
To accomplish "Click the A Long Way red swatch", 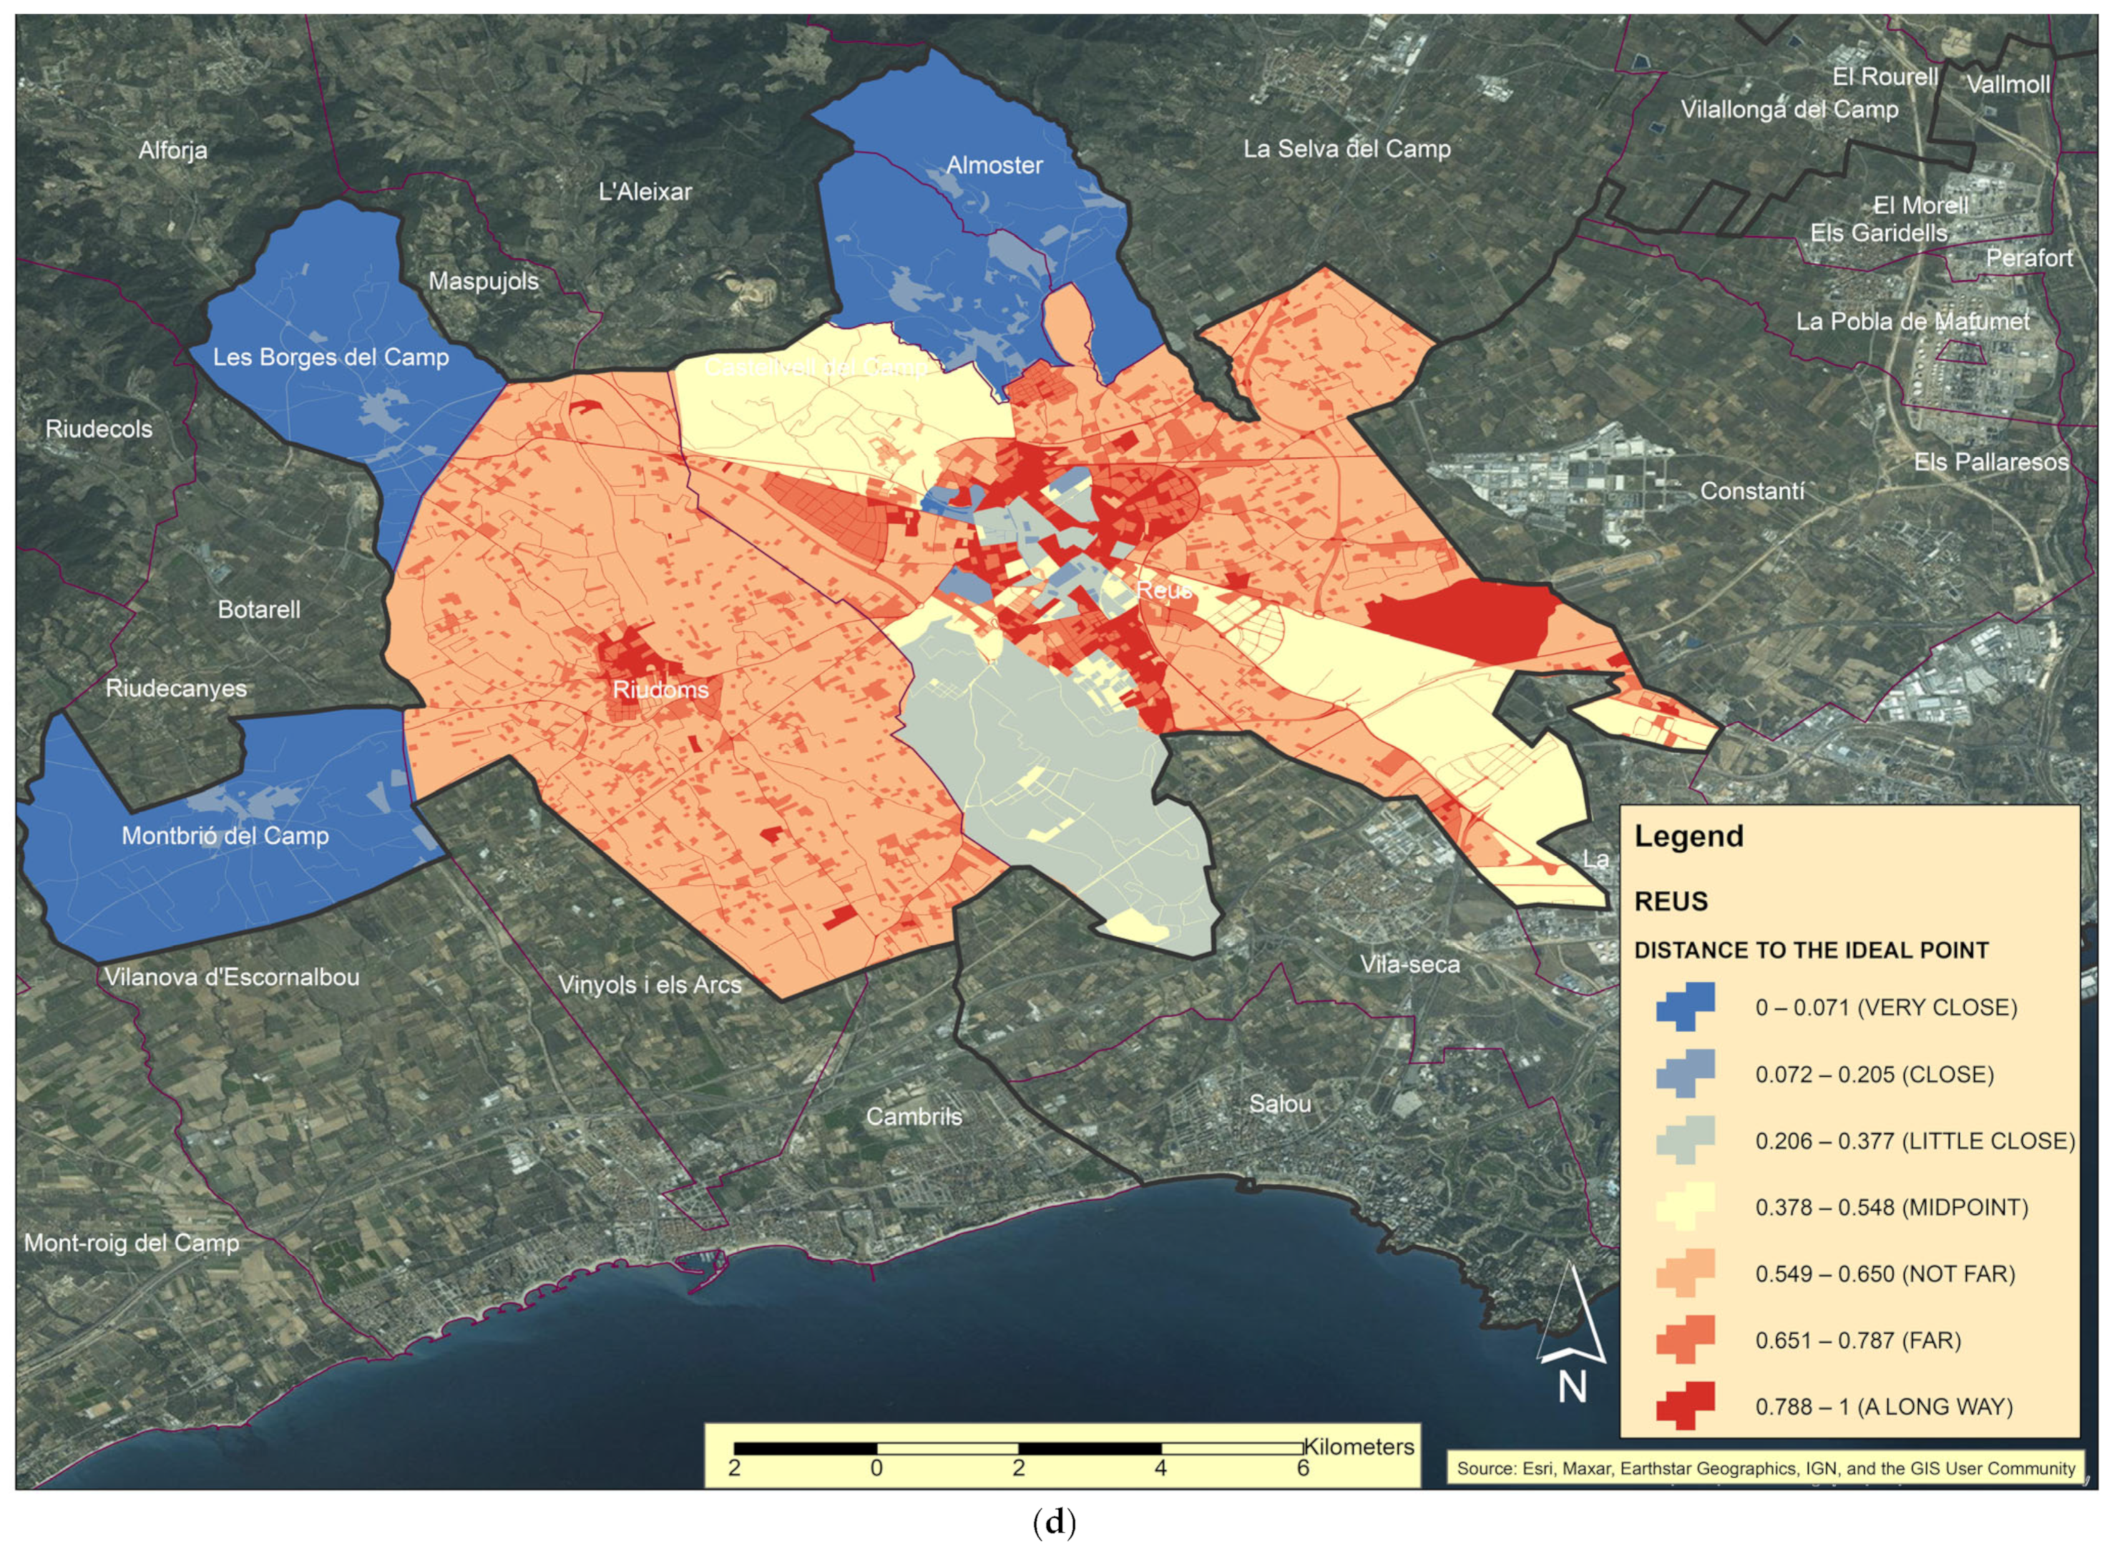I will pyautogui.click(x=1686, y=1407).
